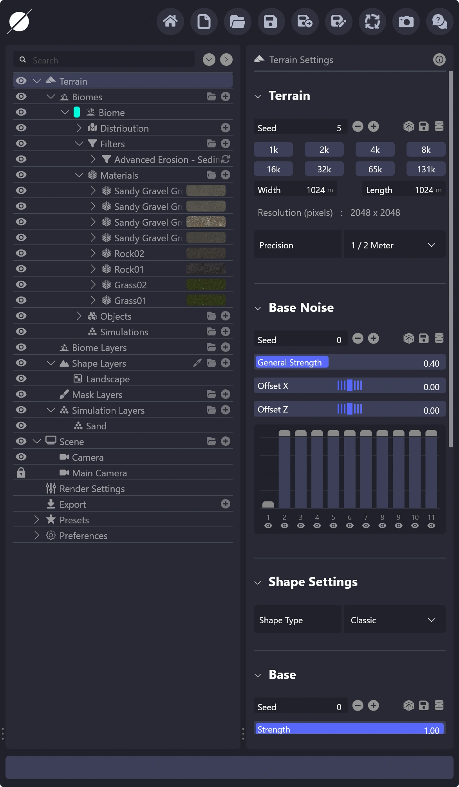The width and height of the screenshot is (459, 787).
Task: Click the refresh icon on Advanced Erosion filter
Action: tap(226, 159)
